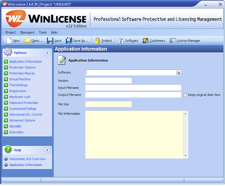Image resolution: width=225 pixels, height=186 pixels.
Task: Click green arrow icon beside Activation
Action: [6, 132]
